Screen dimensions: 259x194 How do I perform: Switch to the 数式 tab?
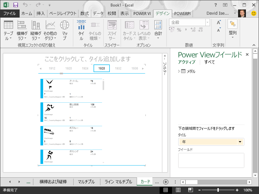[x=85, y=13]
